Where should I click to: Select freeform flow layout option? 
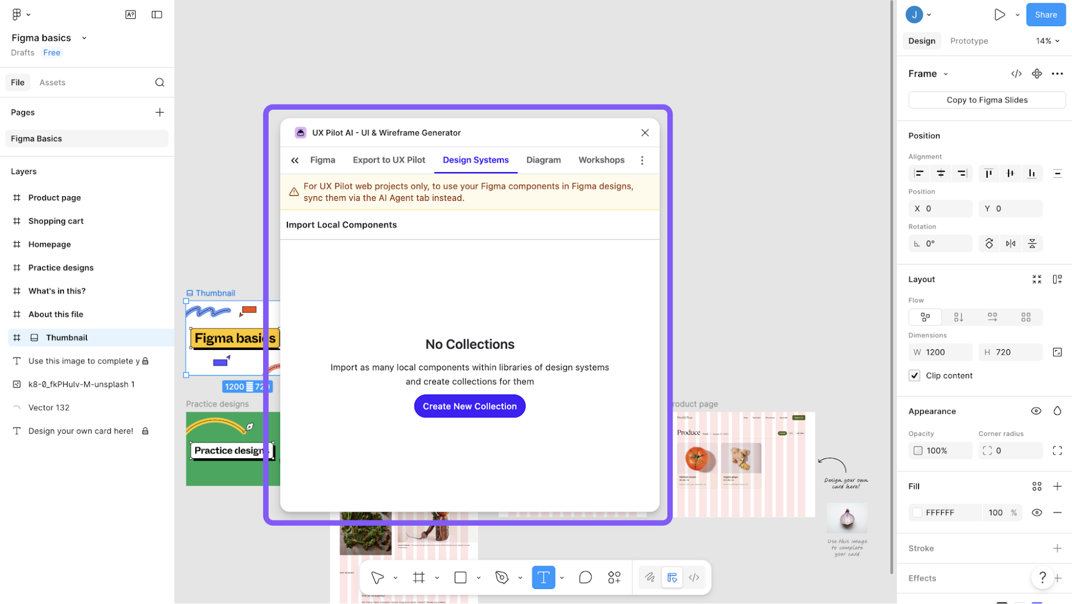(x=925, y=317)
